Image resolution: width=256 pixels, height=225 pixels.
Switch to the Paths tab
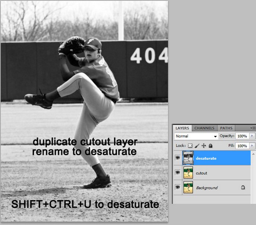coord(226,128)
